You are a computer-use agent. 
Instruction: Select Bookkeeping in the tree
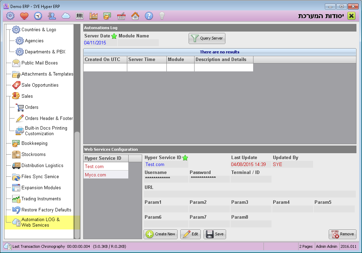(x=30, y=143)
